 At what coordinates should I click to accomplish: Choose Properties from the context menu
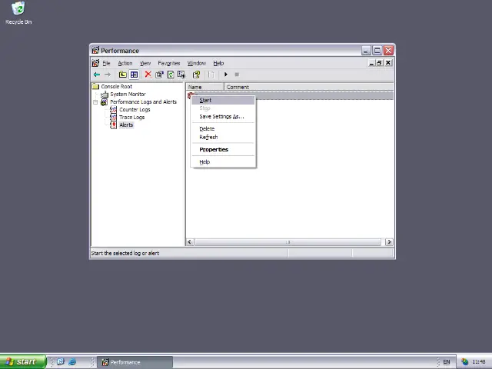223,149
